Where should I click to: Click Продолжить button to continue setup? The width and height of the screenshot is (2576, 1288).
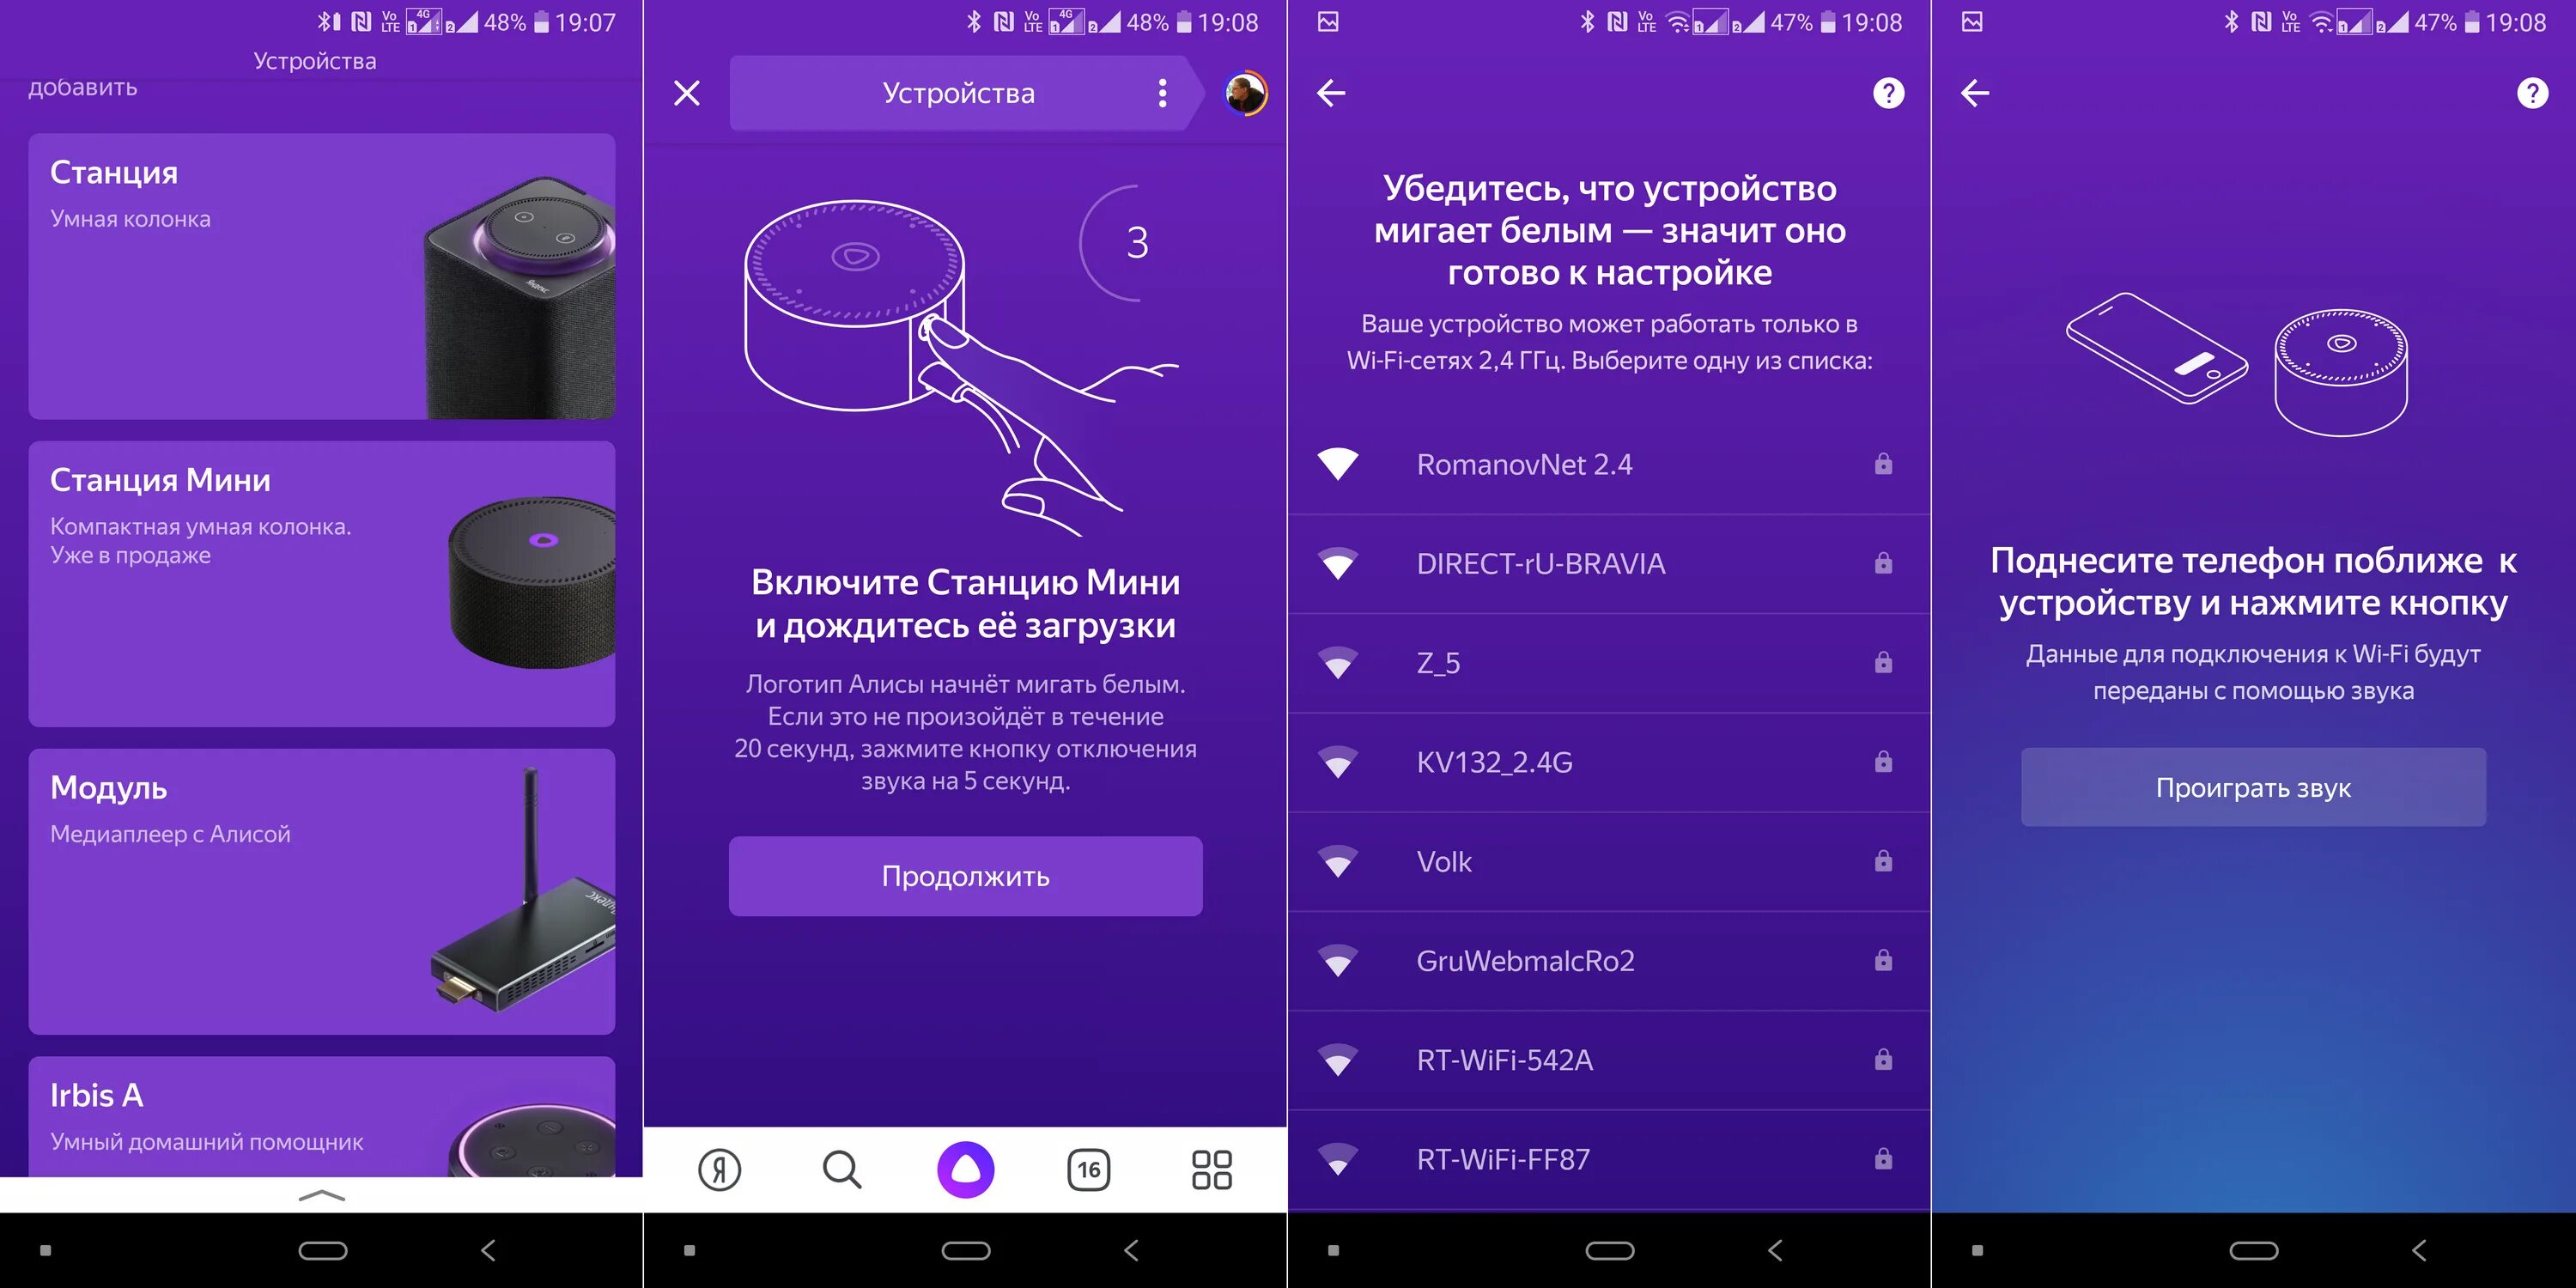tap(964, 876)
